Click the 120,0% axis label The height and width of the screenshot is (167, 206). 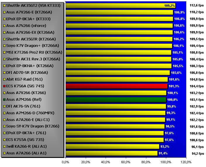pos(186,162)
